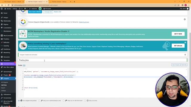Click the Adv. Woo Labels icon
Viewport: 191px width, 107px height.
click(x=2, y=67)
